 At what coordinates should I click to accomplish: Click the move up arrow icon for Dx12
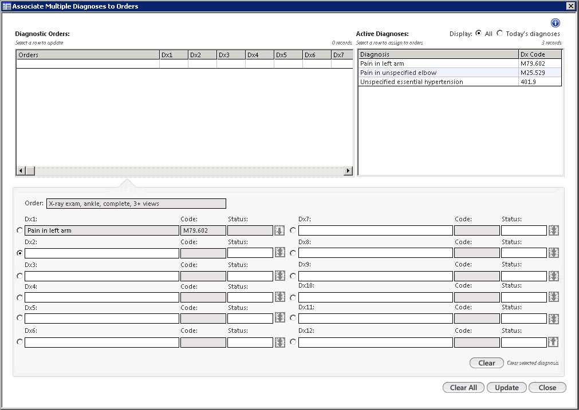point(553,342)
